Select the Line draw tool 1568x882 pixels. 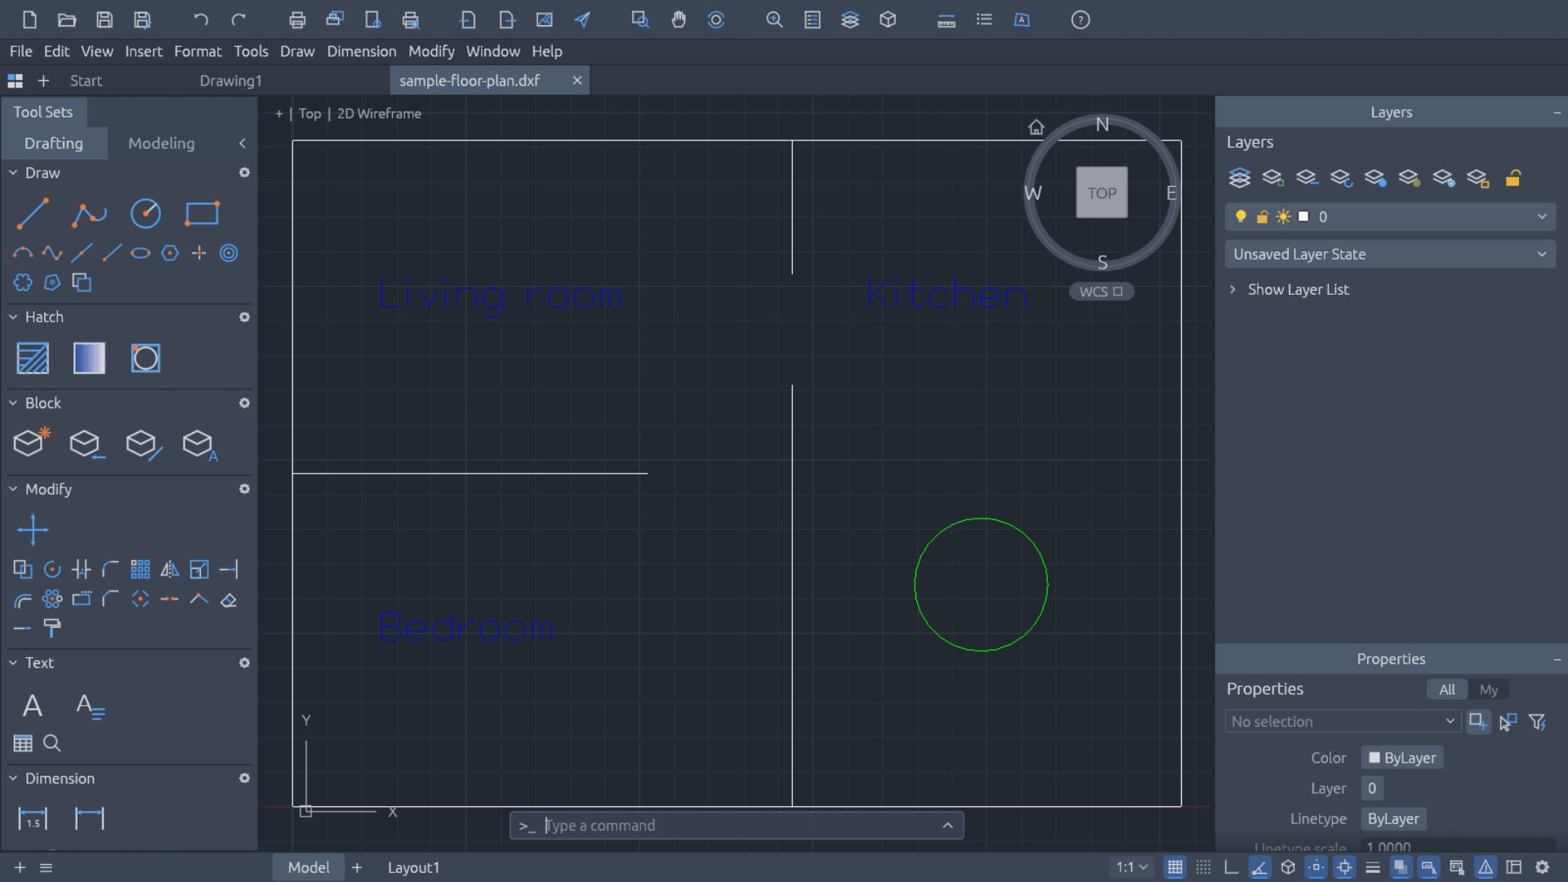pyautogui.click(x=33, y=214)
